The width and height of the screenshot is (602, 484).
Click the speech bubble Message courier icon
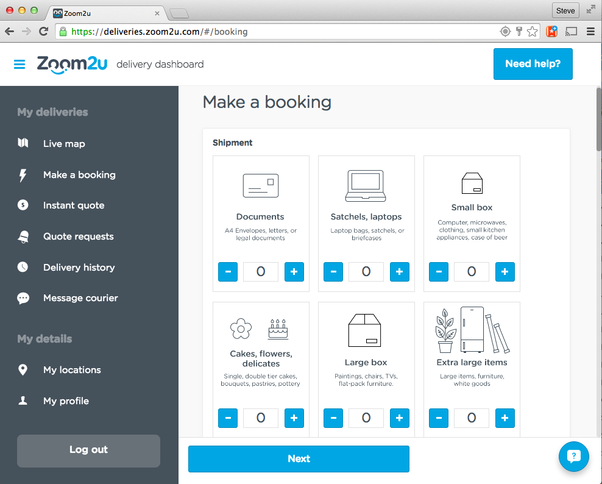[23, 298]
